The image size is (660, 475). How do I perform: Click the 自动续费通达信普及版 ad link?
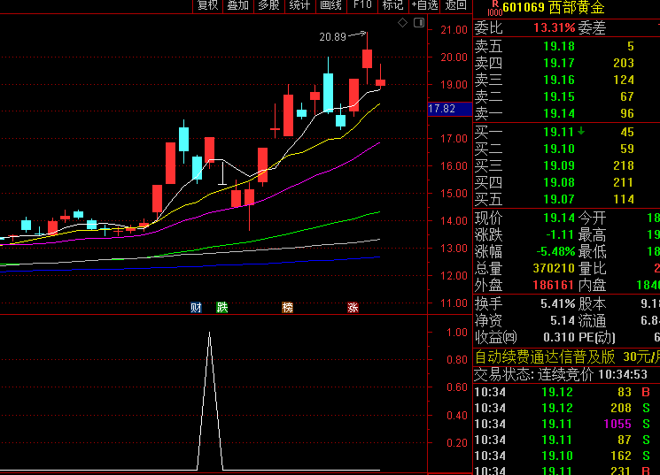coord(545,356)
